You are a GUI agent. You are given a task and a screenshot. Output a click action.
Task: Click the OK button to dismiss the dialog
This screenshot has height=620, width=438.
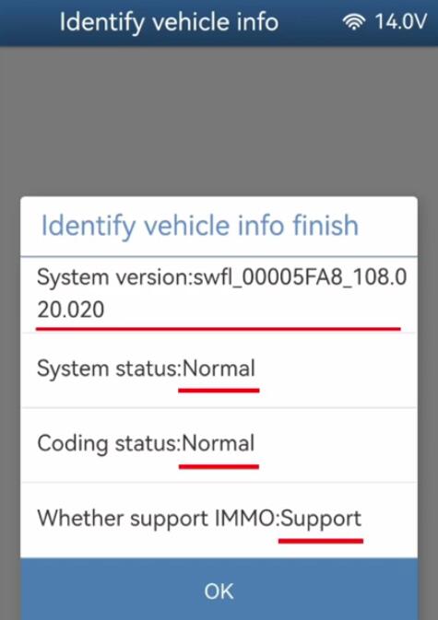pos(219,590)
